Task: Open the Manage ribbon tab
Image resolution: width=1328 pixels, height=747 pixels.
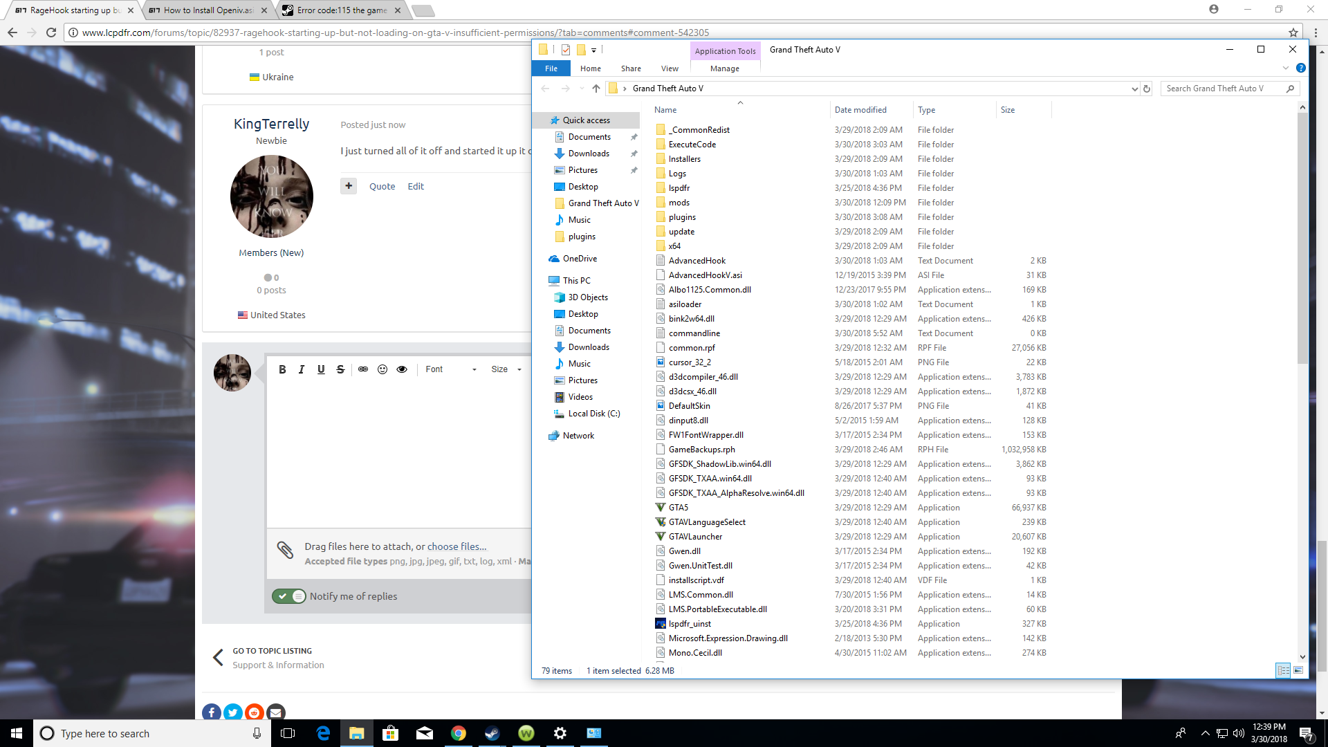Action: (x=724, y=68)
